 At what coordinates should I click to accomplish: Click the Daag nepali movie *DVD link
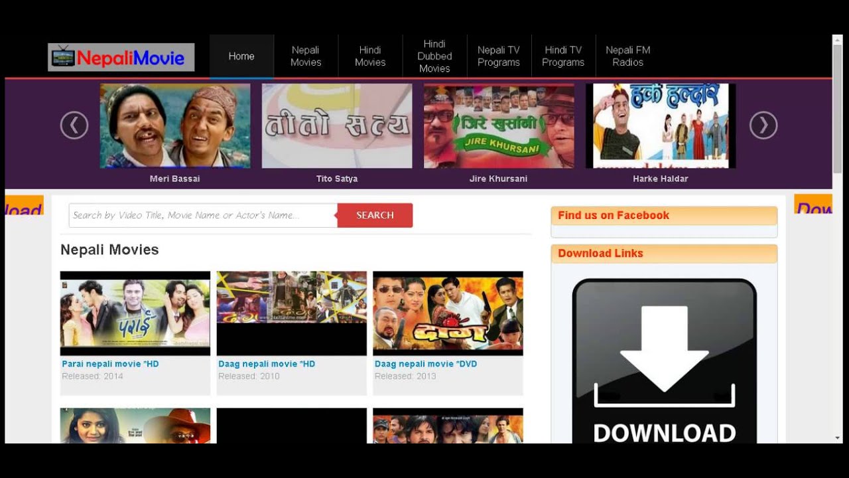pyautogui.click(x=426, y=364)
